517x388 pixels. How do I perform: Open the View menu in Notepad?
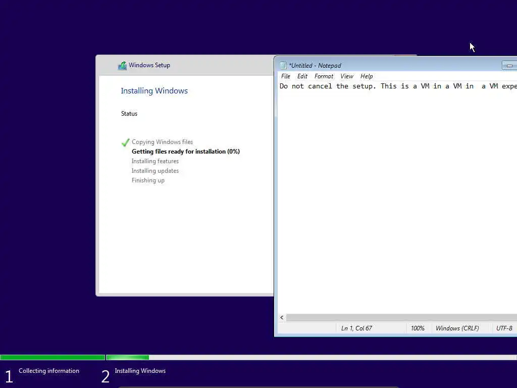(x=347, y=76)
